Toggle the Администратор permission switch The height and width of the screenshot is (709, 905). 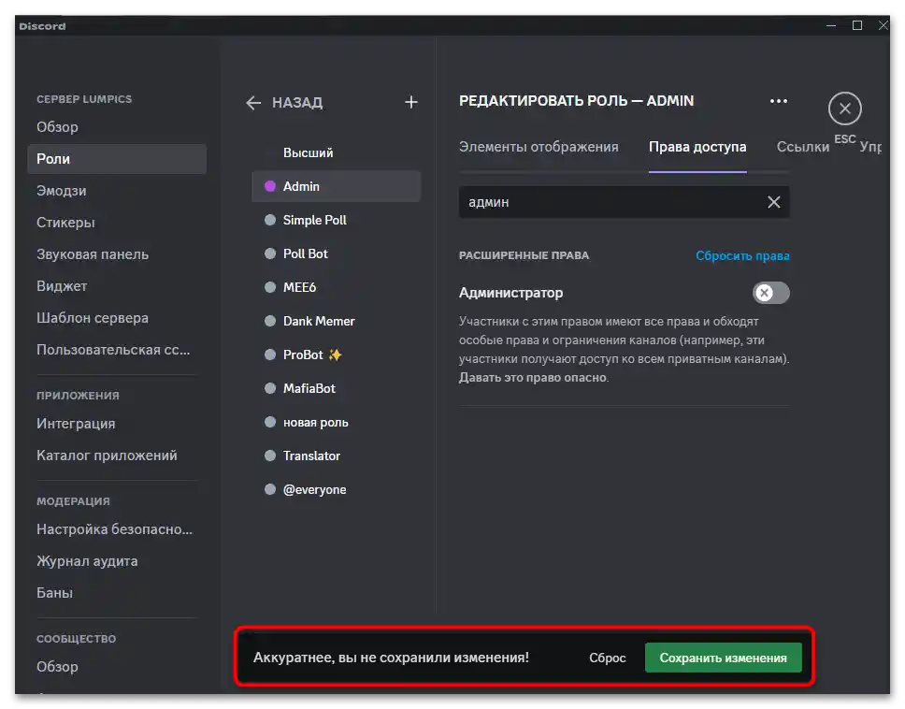771,294
